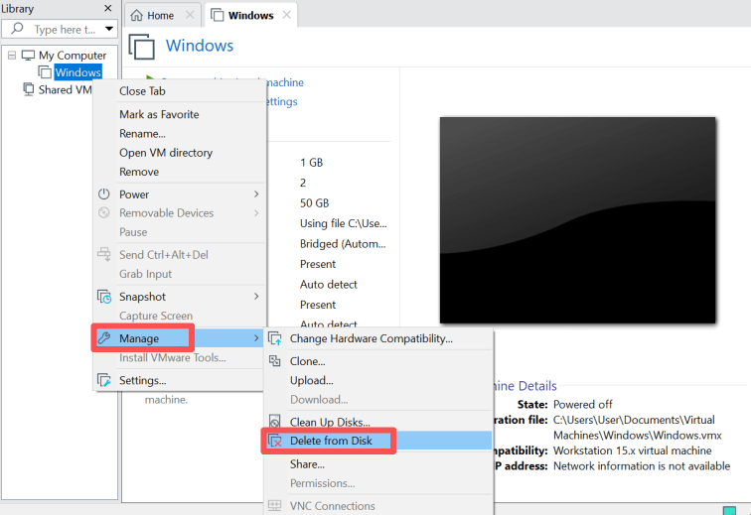Click the Windows VM icon in library tree
Screen dimensions: 751x515
[x=45, y=72]
